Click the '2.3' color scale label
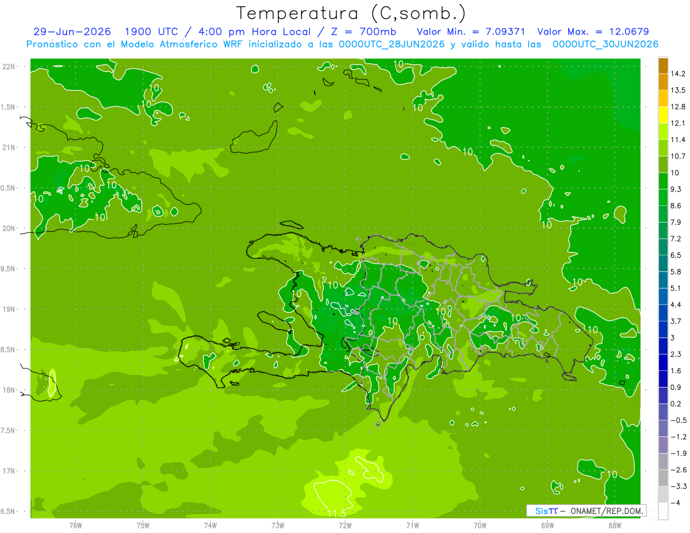Screen dimensions: 690x533 [676, 354]
